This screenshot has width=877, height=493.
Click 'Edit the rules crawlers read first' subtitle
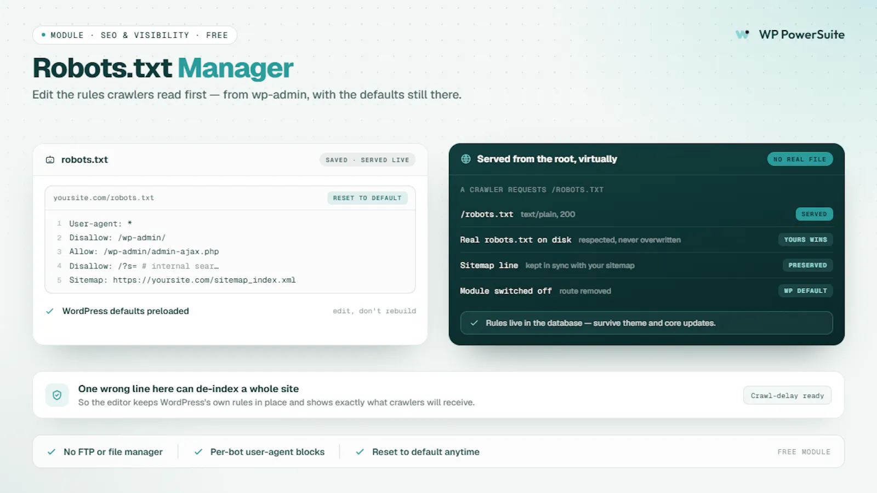coord(247,95)
